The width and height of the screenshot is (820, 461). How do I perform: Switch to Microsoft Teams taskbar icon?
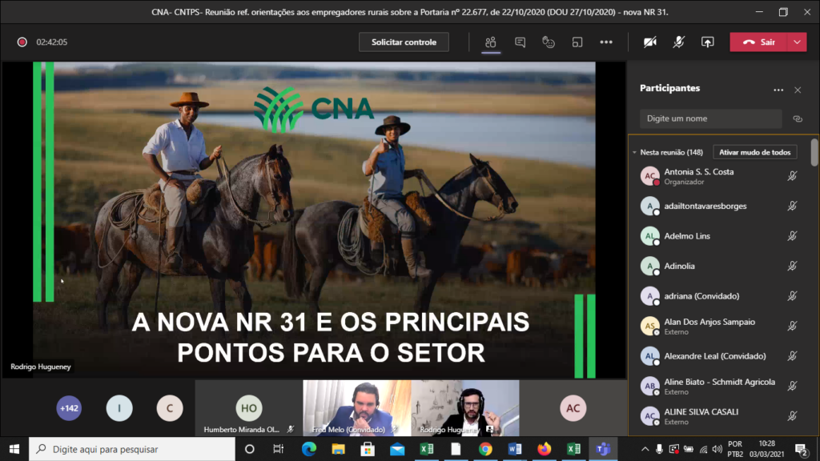tap(603, 449)
